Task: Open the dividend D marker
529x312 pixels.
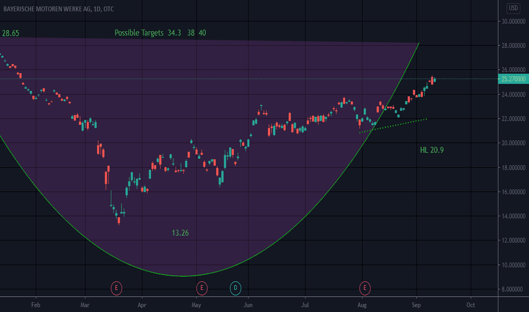Action: coord(236,288)
